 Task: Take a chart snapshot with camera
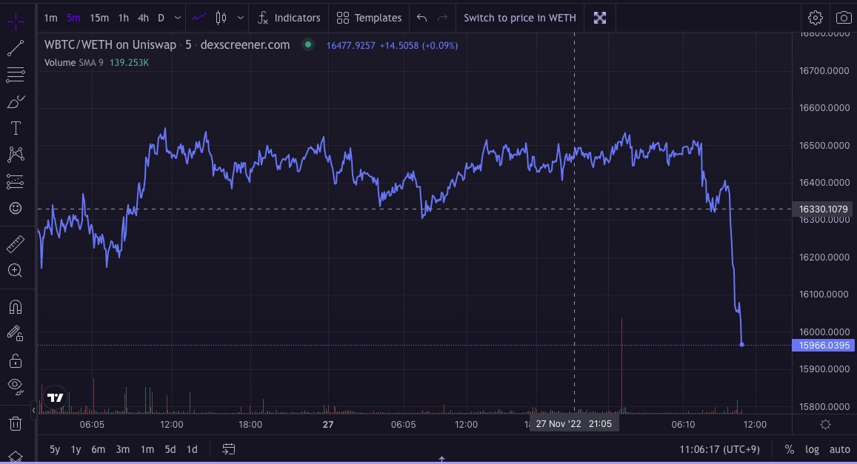[x=844, y=18]
